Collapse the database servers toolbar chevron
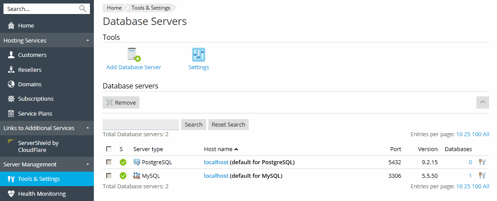Screen dimensions: 497x201 (x=483, y=102)
